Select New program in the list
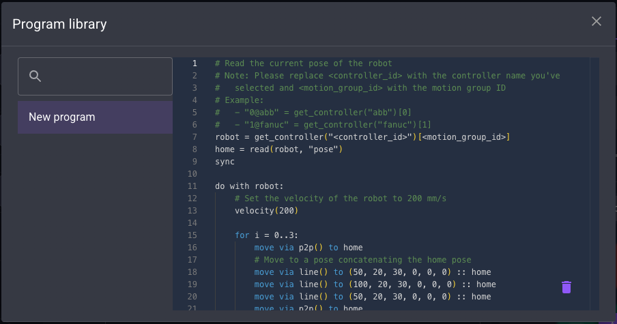The height and width of the screenshot is (324, 617). 95,117
